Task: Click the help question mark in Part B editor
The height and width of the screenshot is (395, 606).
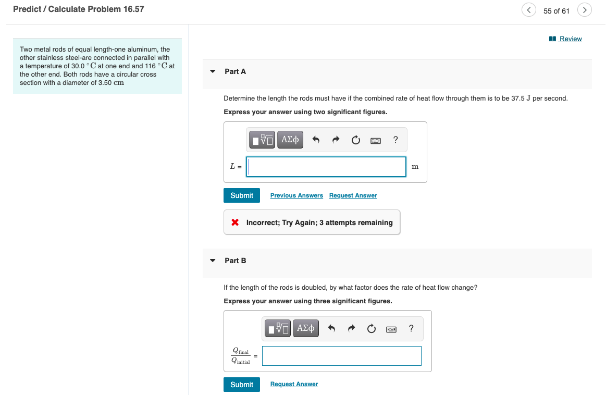Action: pyautogui.click(x=411, y=328)
